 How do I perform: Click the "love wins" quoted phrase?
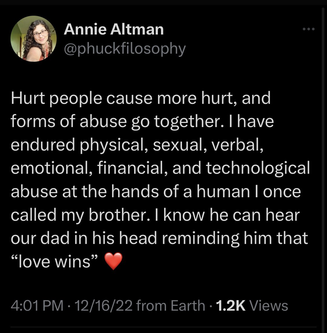click(x=54, y=261)
